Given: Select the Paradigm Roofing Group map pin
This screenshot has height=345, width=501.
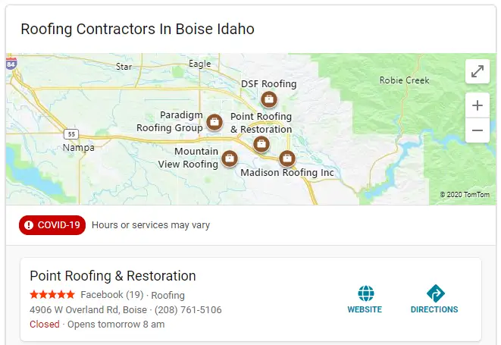Looking at the screenshot, I should pyautogui.click(x=214, y=121).
